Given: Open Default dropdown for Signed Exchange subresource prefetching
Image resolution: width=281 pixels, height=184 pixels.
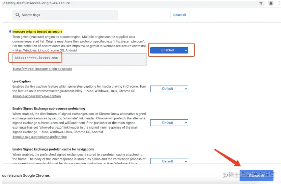Looking at the screenshot, I should pyautogui.click(x=169, y=123).
